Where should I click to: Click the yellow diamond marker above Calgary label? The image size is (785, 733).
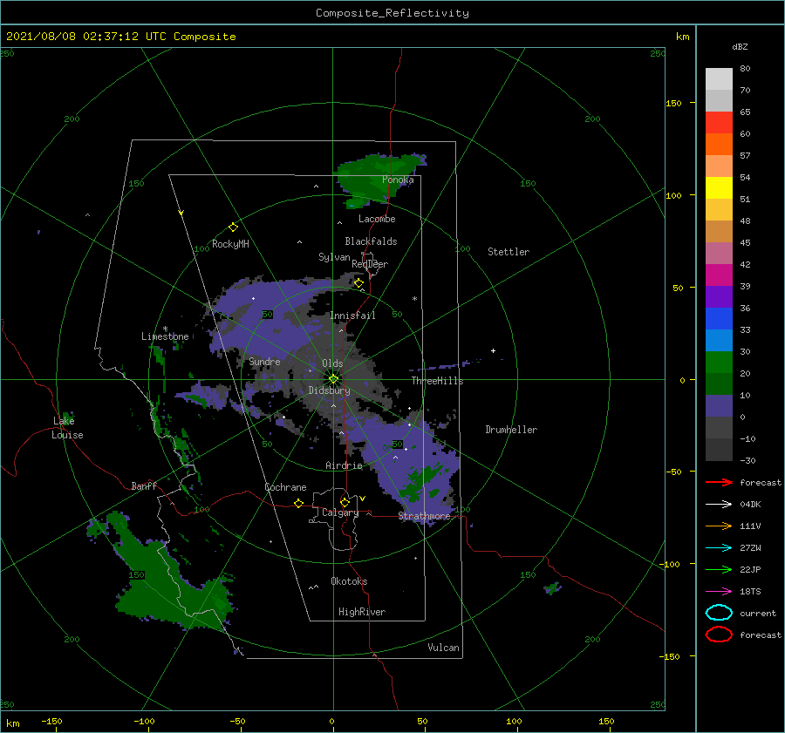[x=345, y=502]
